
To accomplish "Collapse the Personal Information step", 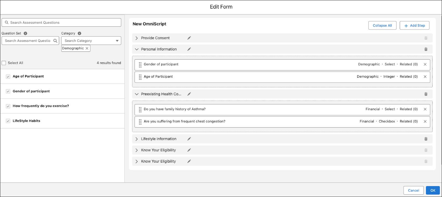I will pos(136,49).
